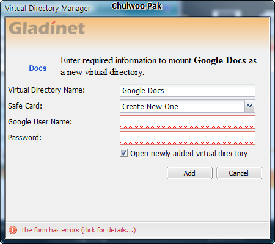Click the Safe Card label
Viewport: 275px width, 244px height.
point(25,106)
